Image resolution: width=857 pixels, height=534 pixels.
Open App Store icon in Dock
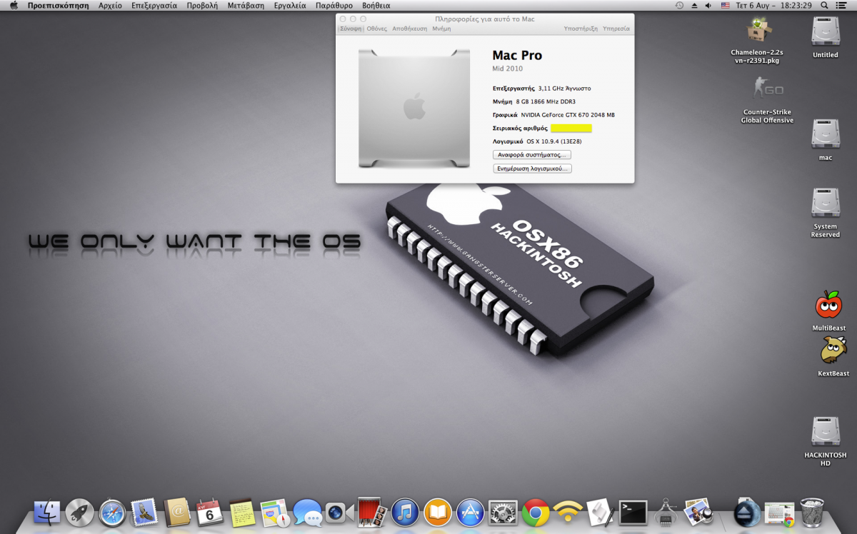[x=471, y=512]
